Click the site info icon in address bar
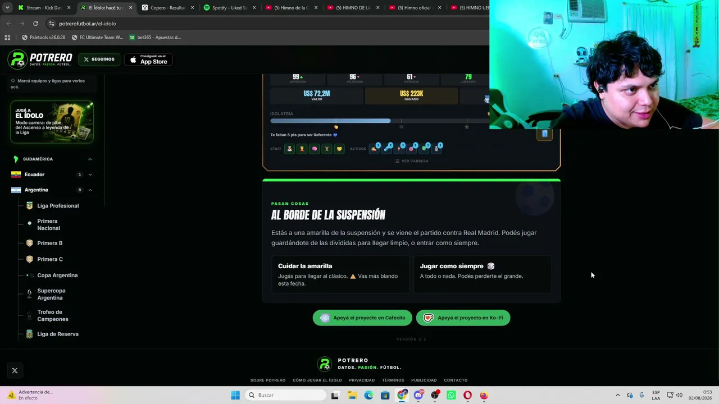This screenshot has height=404, width=719. 51,24
